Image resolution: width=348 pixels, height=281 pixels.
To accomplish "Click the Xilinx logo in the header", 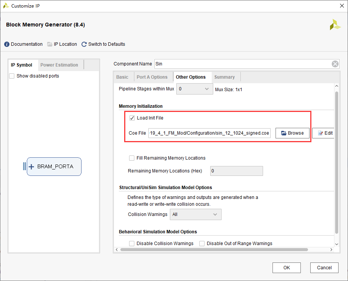I will click(335, 25).
